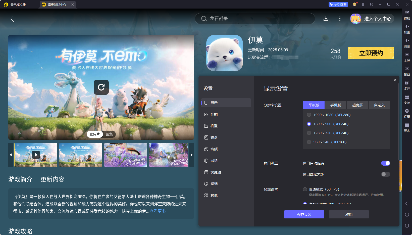The height and width of the screenshot is (235, 412).
Task: Open 壁纸 wallpaper settings section
Action: (226, 184)
